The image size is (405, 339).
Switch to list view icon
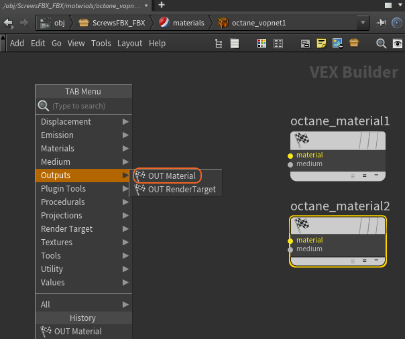pyautogui.click(x=235, y=44)
